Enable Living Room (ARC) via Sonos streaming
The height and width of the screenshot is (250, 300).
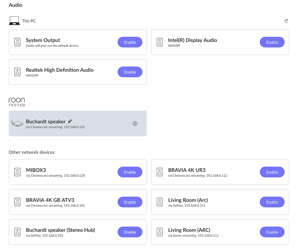click(272, 232)
